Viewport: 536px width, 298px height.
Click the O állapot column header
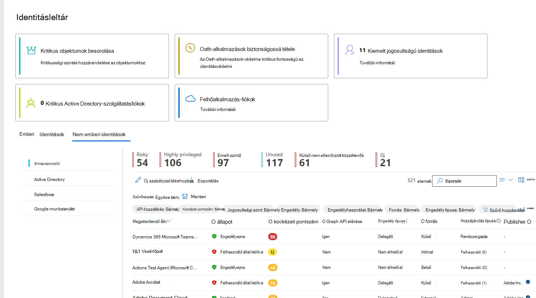click(222, 222)
